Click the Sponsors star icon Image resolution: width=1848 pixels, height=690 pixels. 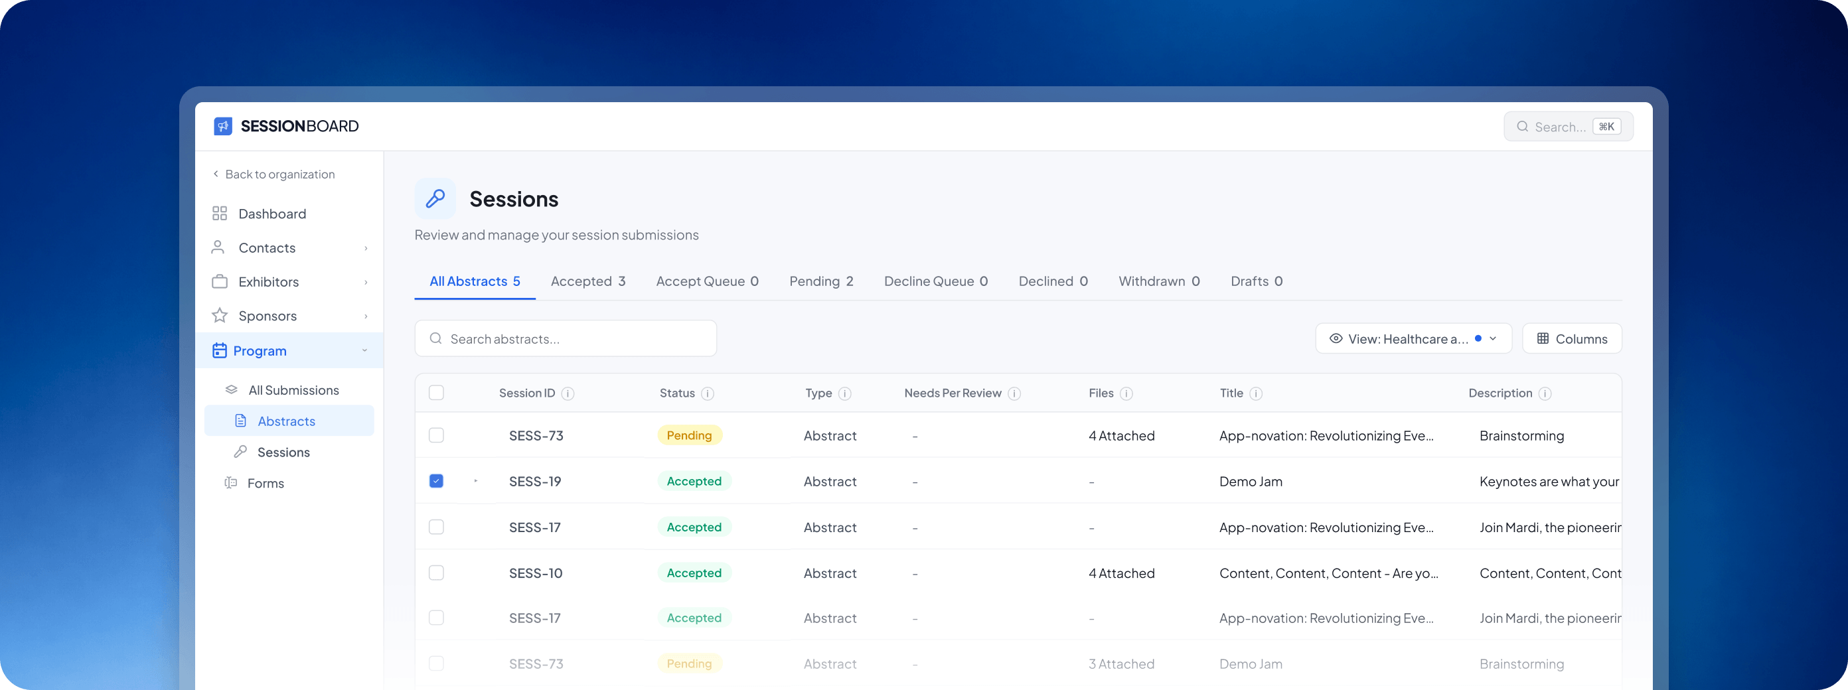[220, 316]
